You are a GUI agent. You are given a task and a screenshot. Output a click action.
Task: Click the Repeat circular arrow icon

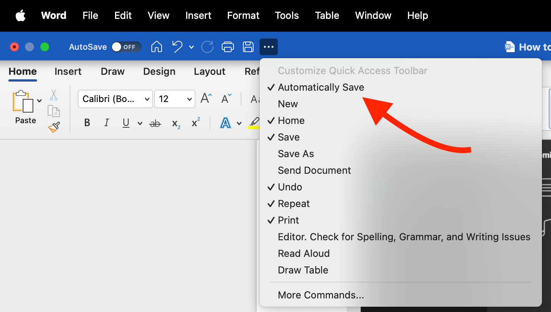pos(207,47)
